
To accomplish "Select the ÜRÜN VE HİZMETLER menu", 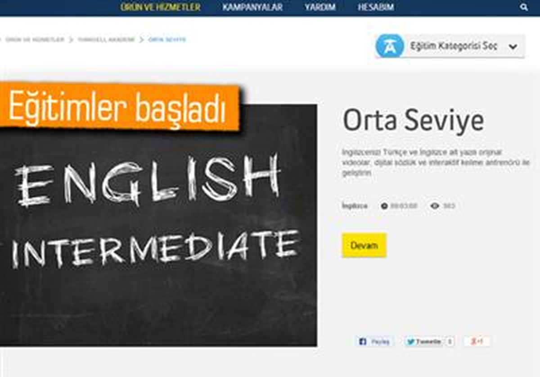I will [x=161, y=7].
